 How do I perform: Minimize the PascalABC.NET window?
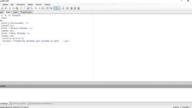[181, 1]
